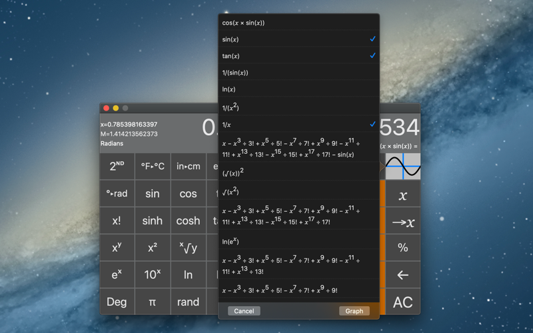Click the 10 to the x key
The width and height of the screenshot is (533, 333).
(x=153, y=274)
